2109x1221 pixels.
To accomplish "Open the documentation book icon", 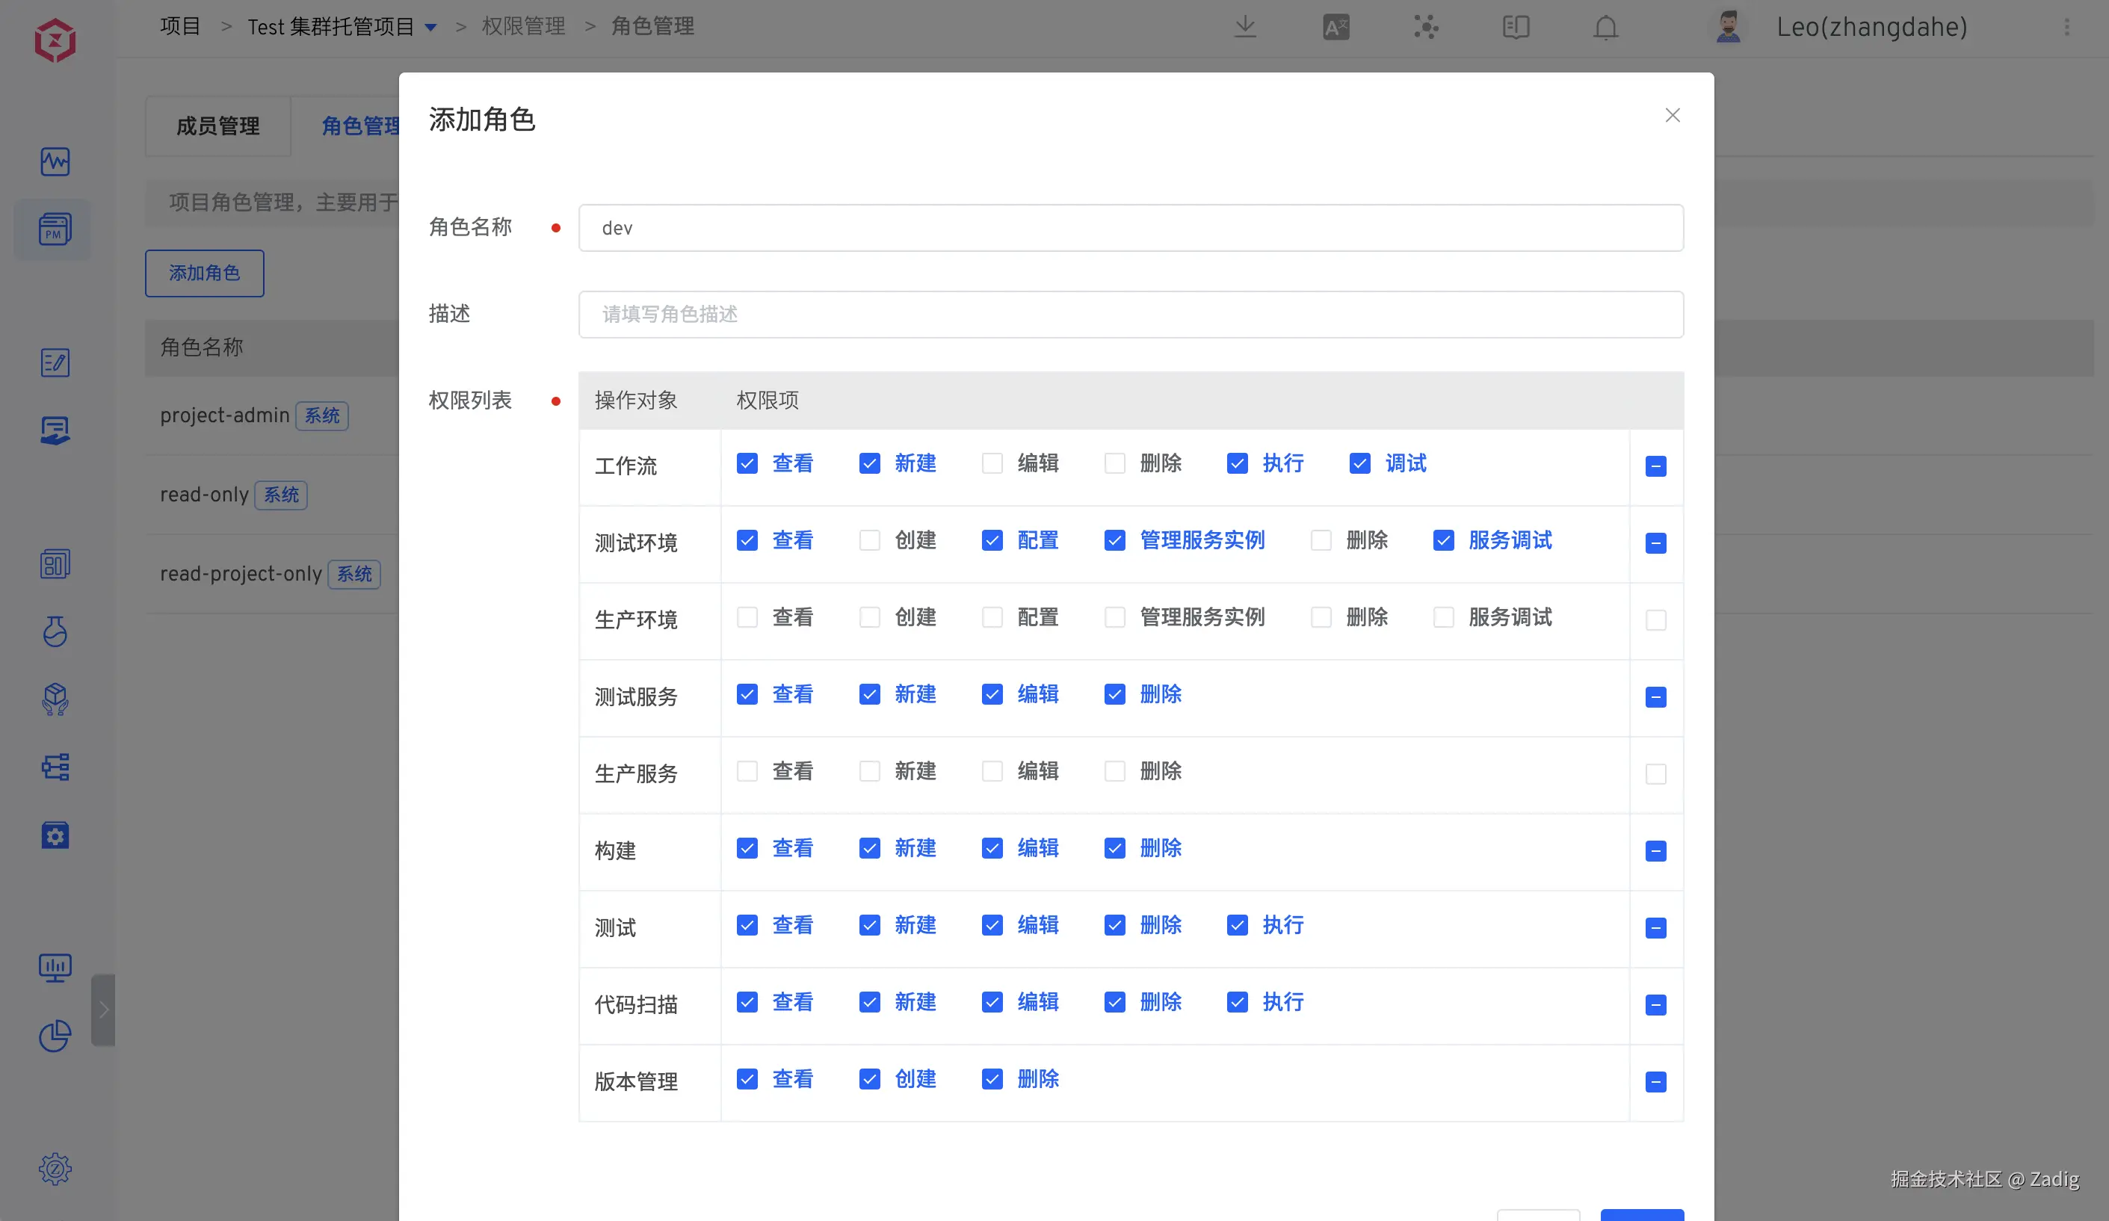I will coord(1516,27).
